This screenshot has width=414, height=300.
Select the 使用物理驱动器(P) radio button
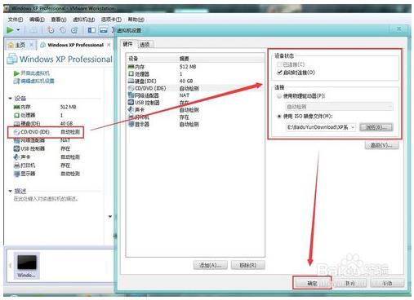(279, 96)
